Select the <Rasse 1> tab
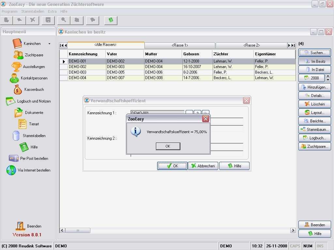This screenshot has width=334, height=250. (180, 45)
